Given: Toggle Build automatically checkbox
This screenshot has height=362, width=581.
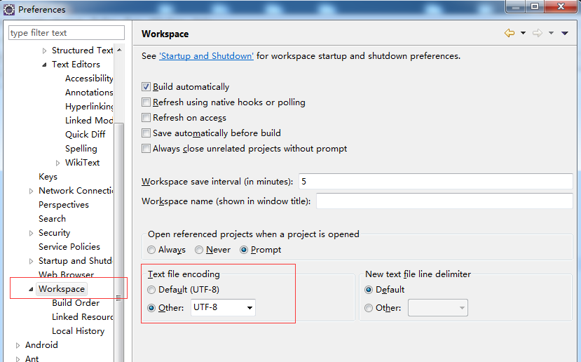Looking at the screenshot, I should pyautogui.click(x=146, y=87).
